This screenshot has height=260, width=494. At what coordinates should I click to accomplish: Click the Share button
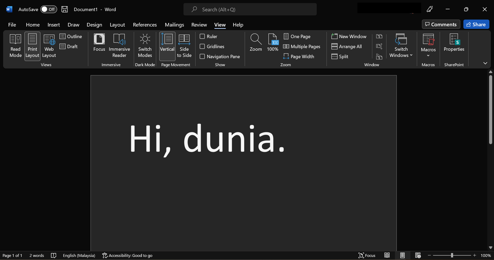pyautogui.click(x=476, y=24)
